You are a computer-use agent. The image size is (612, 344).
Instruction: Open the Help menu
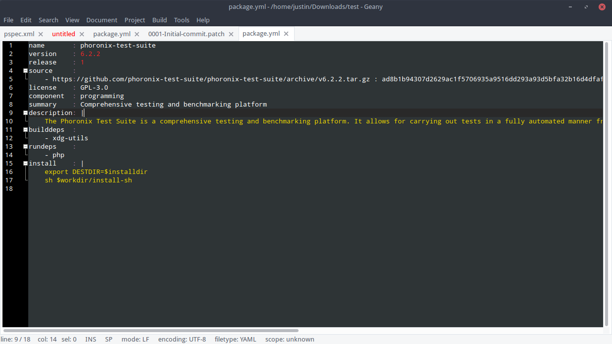(203, 20)
